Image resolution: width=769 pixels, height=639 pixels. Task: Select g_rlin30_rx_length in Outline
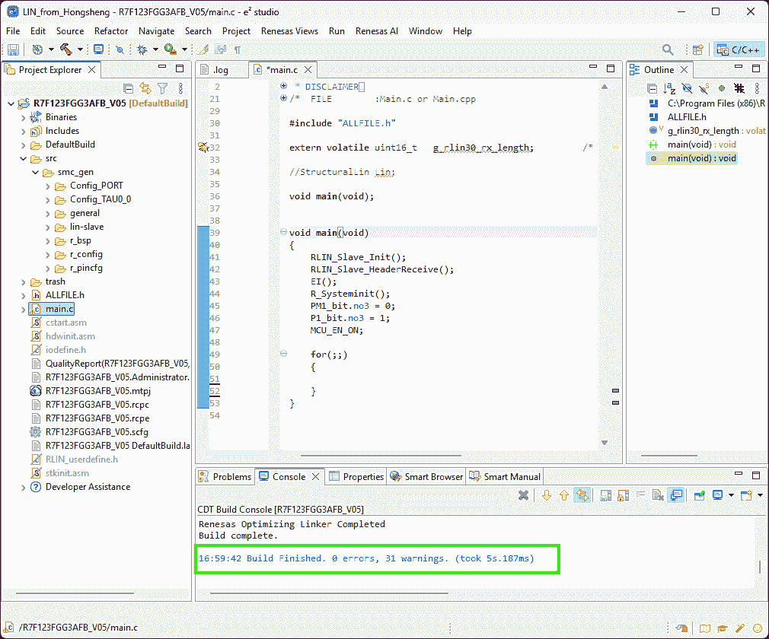pos(703,131)
